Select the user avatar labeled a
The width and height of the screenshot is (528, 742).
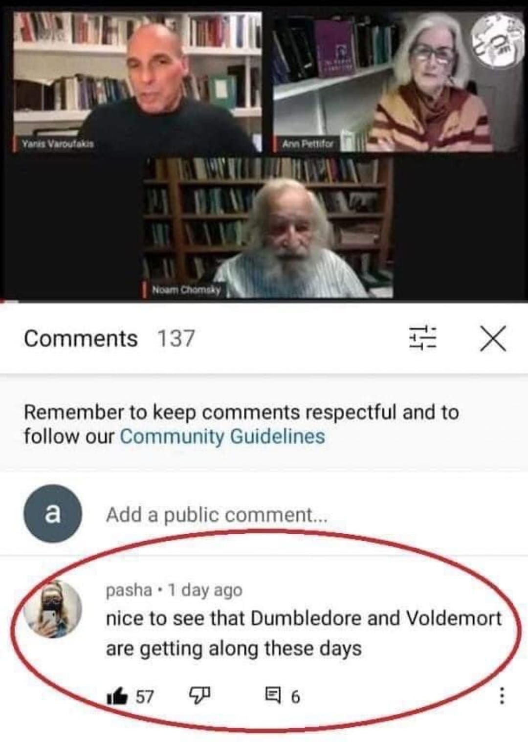[53, 514]
